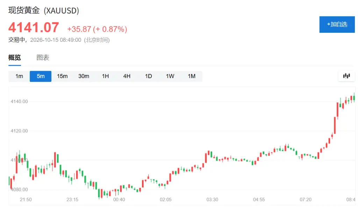Switch to the 概览 overview tab
The image size is (358, 208).
(x=15, y=57)
